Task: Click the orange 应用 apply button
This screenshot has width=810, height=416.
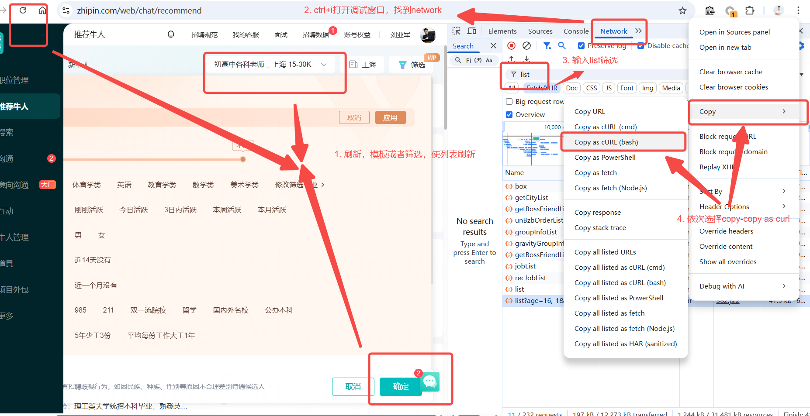Action: (390, 117)
